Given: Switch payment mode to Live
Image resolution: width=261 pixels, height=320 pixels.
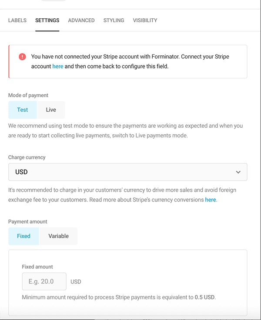Looking at the screenshot, I should [51, 110].
